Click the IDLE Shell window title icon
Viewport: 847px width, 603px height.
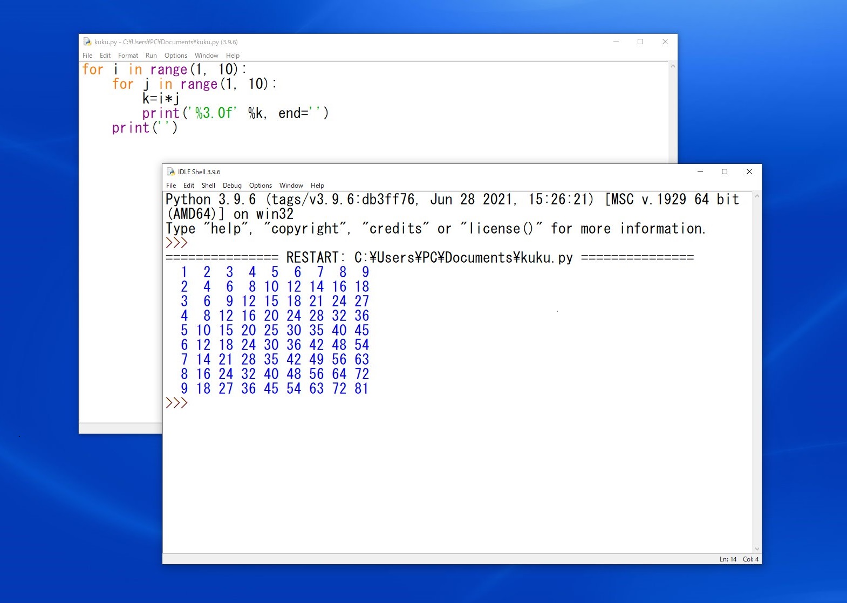(171, 172)
